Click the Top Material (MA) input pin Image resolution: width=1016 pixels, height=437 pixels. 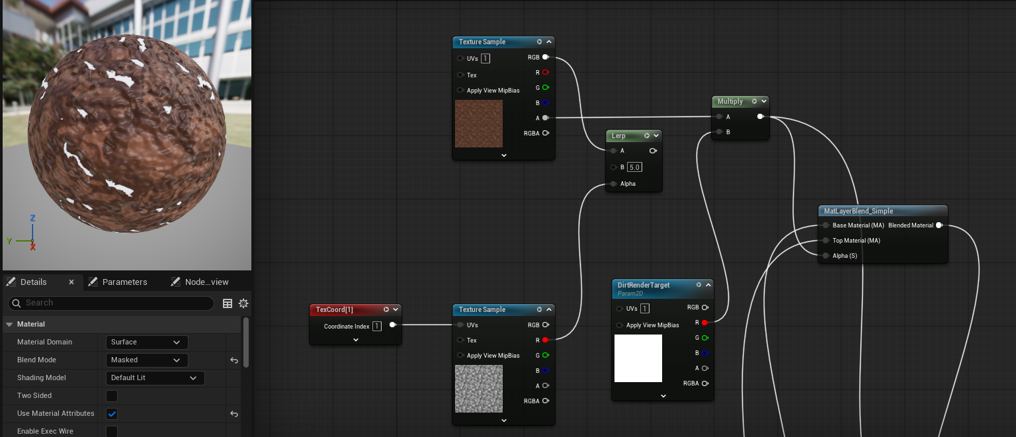825,241
